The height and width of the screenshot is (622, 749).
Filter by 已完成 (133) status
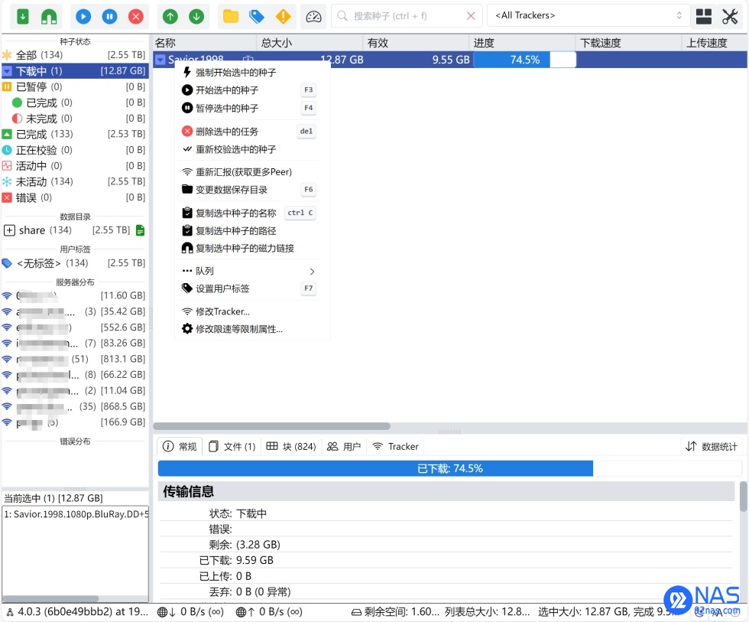coord(74,135)
